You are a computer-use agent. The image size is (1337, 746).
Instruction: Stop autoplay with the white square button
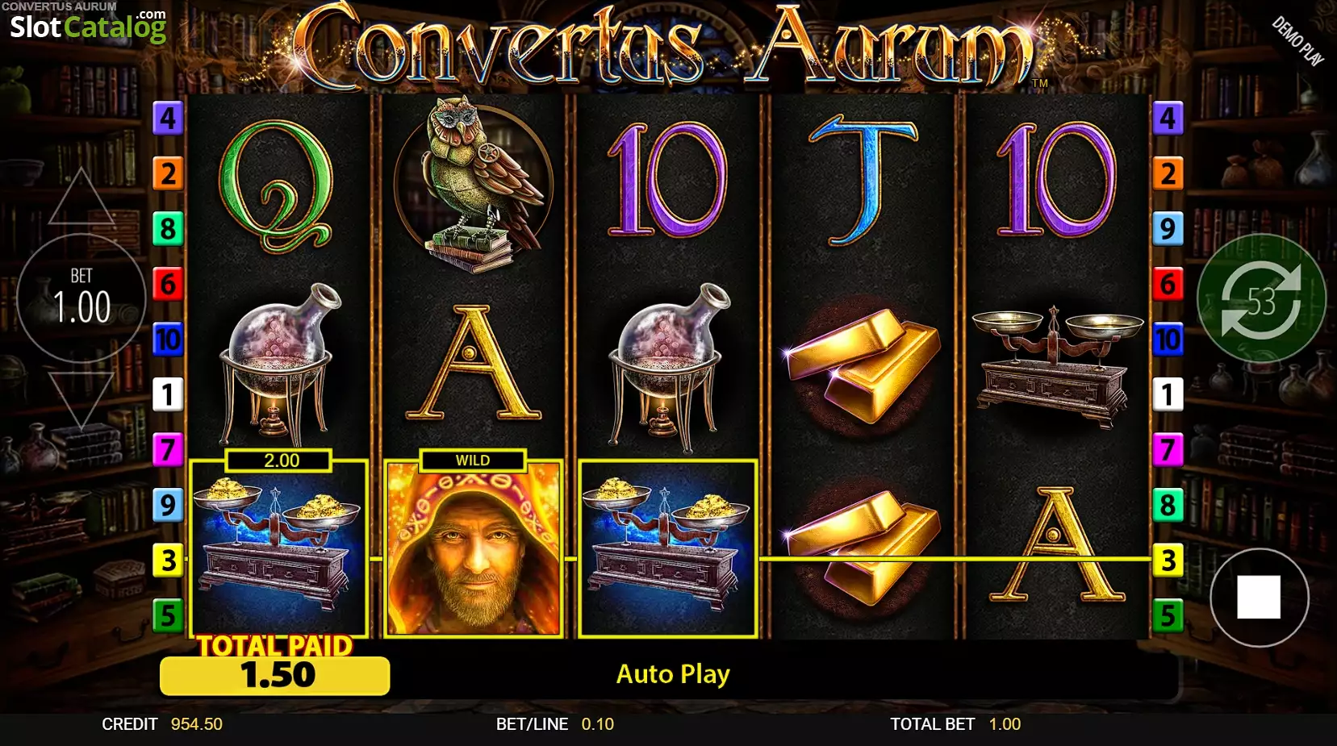point(1259,597)
